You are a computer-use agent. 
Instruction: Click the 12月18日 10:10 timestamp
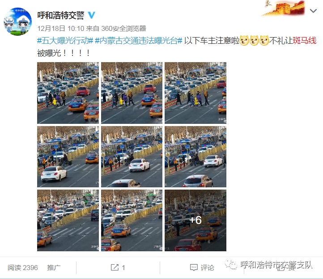point(61,29)
